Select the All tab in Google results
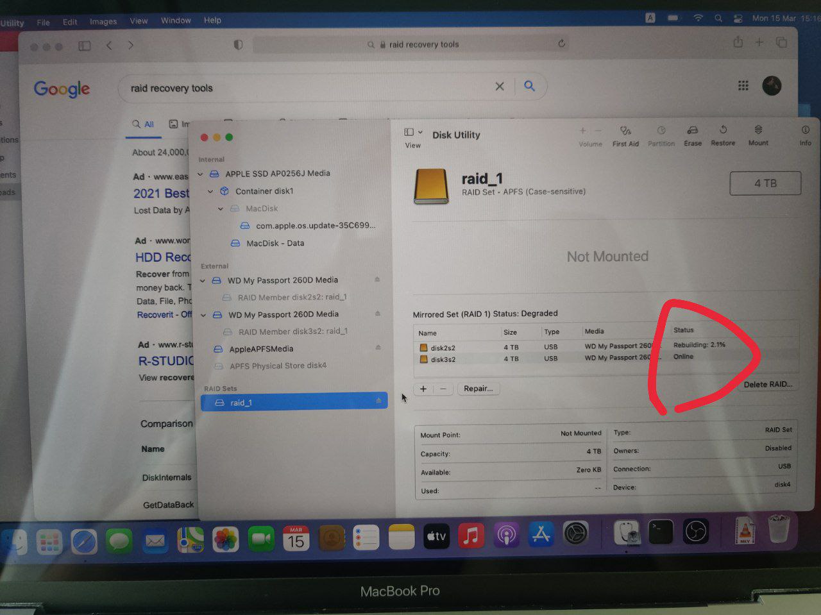 click(143, 124)
